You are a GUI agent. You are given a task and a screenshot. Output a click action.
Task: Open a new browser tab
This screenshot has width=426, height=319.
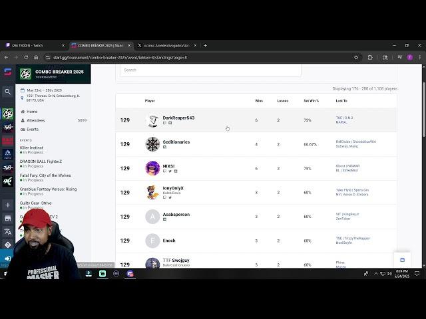pyautogui.click(x=206, y=46)
